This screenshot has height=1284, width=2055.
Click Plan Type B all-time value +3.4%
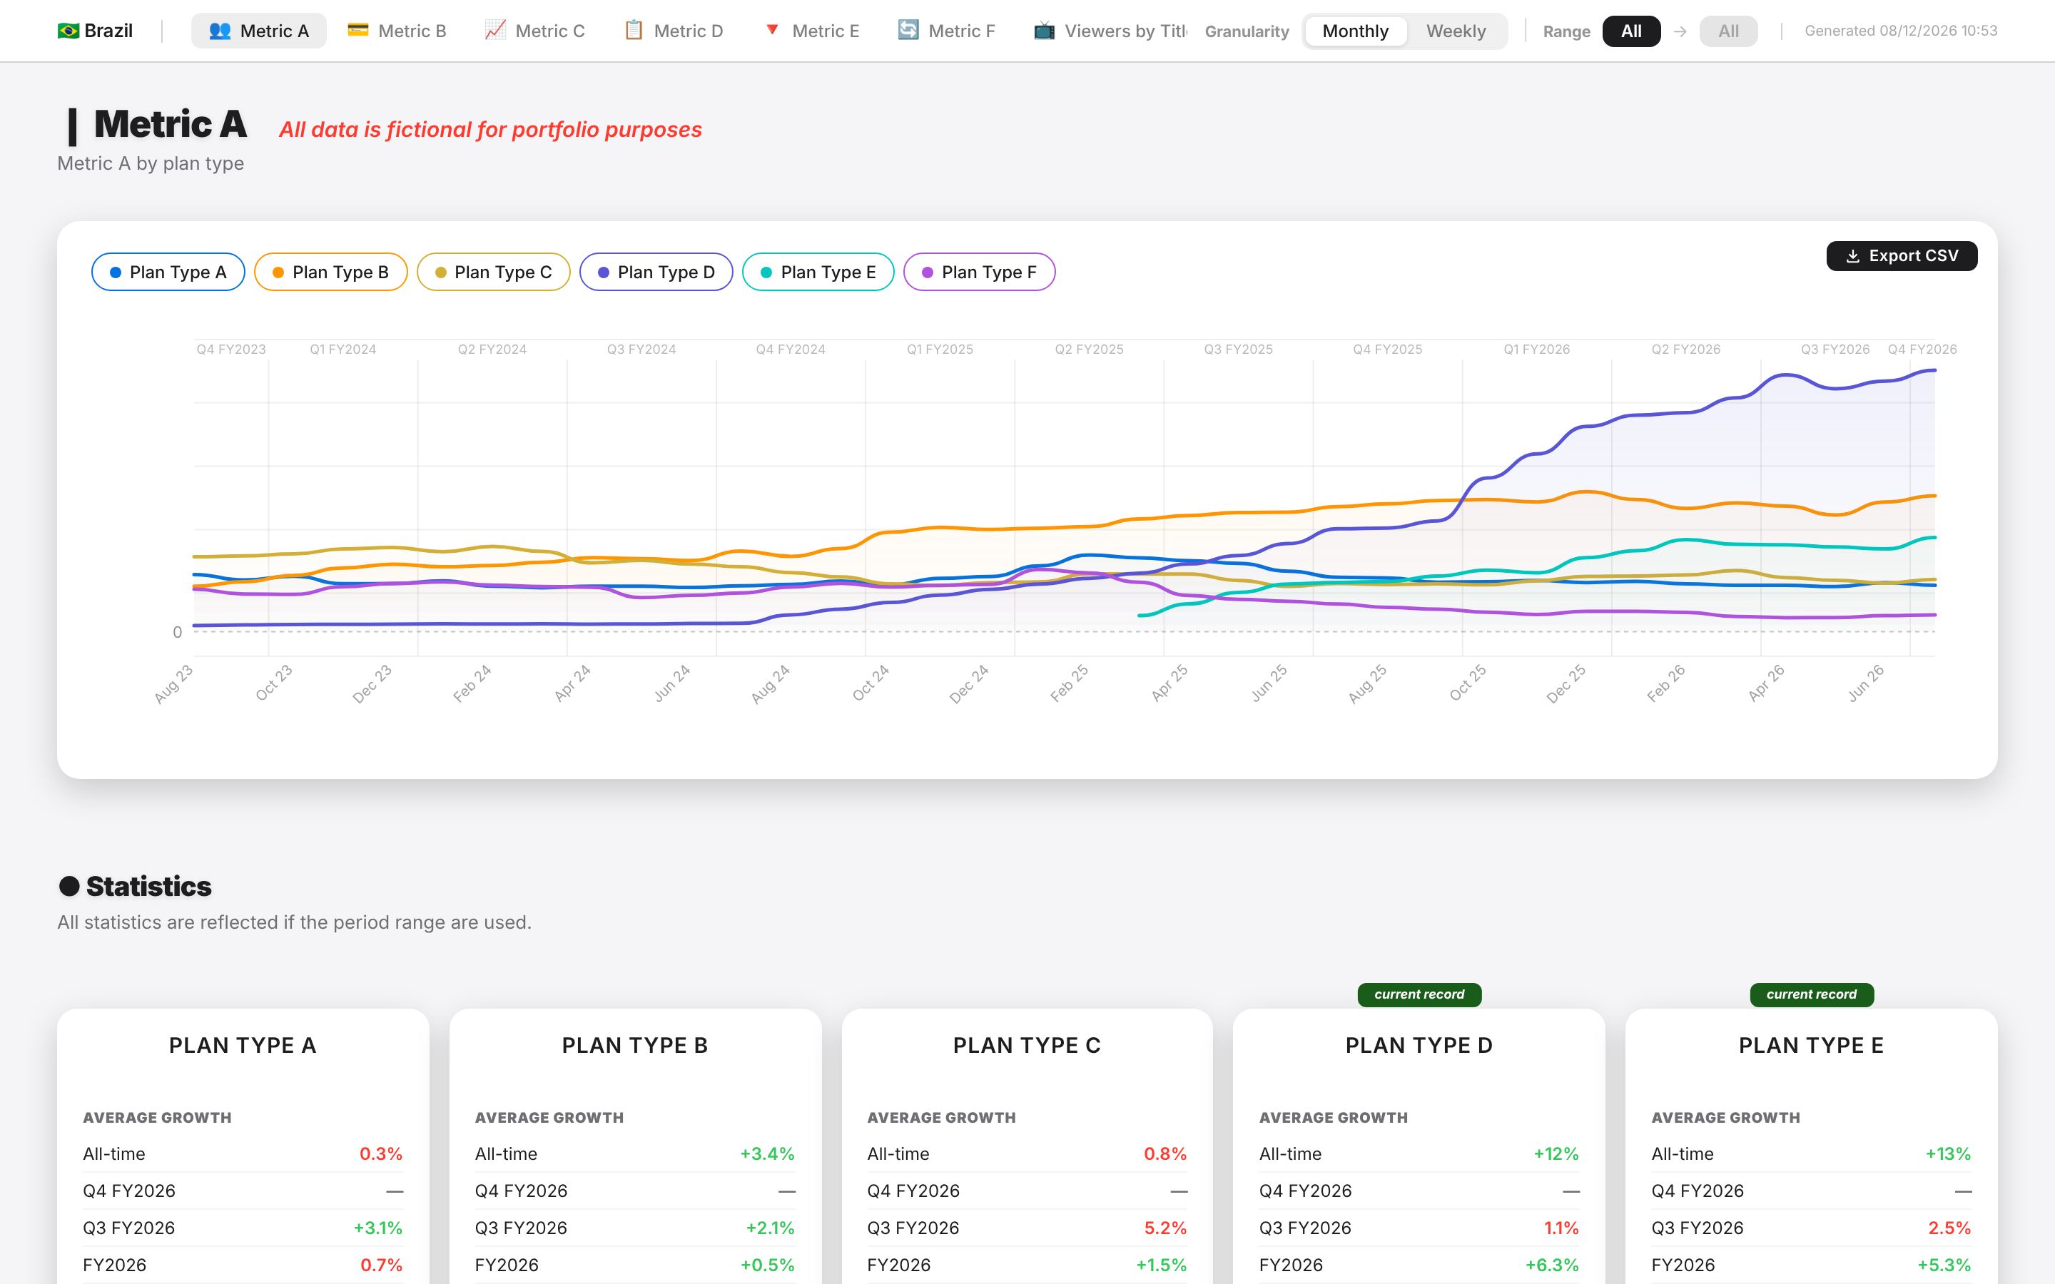[767, 1154]
